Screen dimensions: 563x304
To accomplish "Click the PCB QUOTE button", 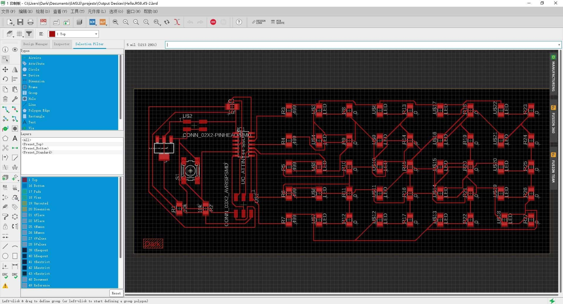I will (278, 22).
